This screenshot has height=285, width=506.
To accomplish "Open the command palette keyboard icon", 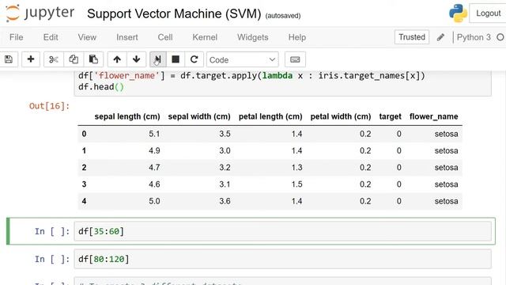I will coord(295,59).
